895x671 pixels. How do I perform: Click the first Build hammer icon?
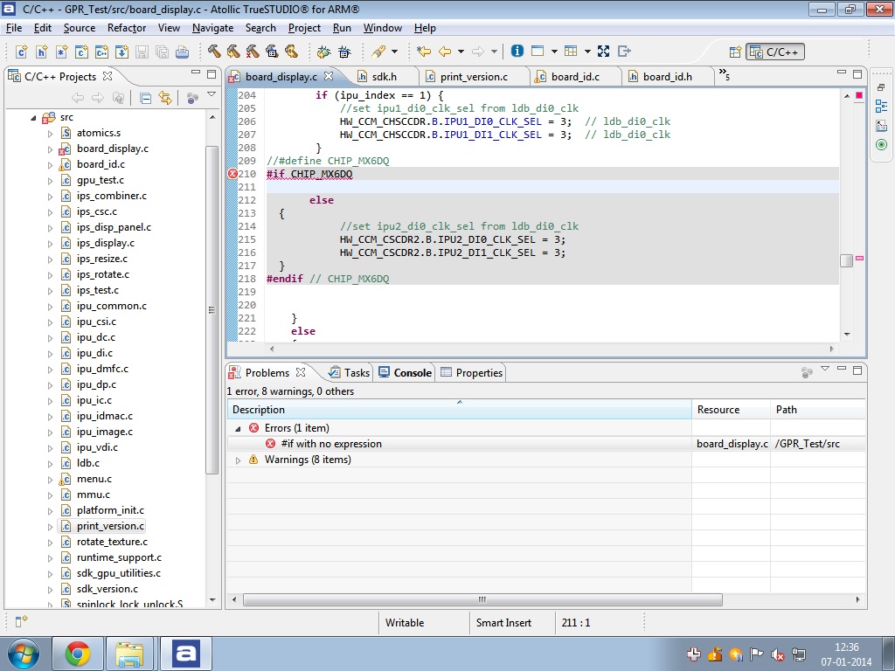point(214,52)
